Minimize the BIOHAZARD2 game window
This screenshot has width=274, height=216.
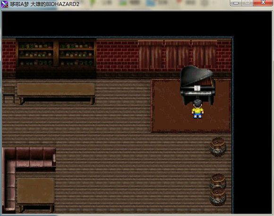click(x=236, y=3)
